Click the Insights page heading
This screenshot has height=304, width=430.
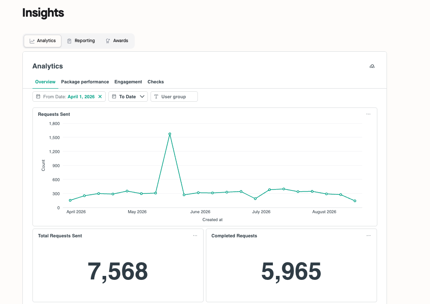point(43,13)
